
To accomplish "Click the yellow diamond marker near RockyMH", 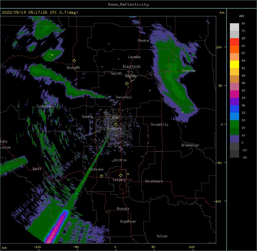I will coord(74,61).
